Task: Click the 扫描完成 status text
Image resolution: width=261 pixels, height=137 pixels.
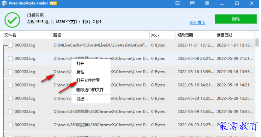Action: (x=35, y=15)
